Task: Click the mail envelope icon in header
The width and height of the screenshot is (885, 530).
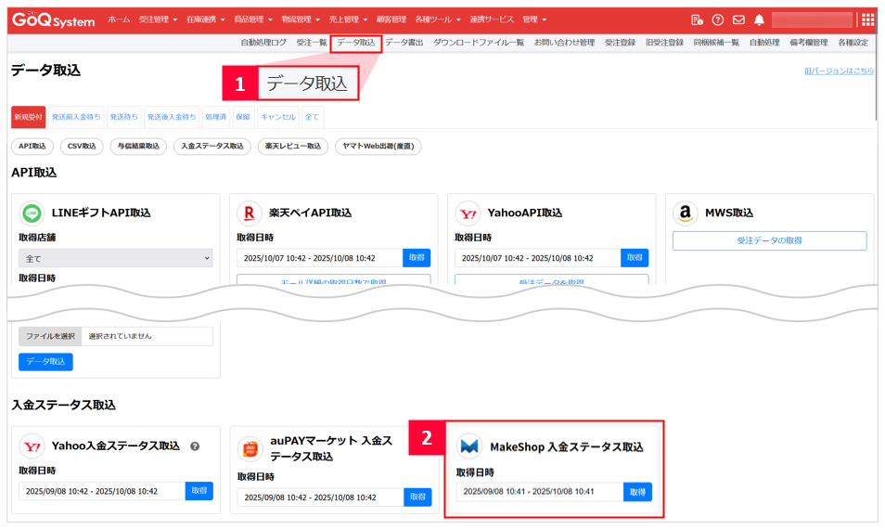Action: pyautogui.click(x=738, y=19)
